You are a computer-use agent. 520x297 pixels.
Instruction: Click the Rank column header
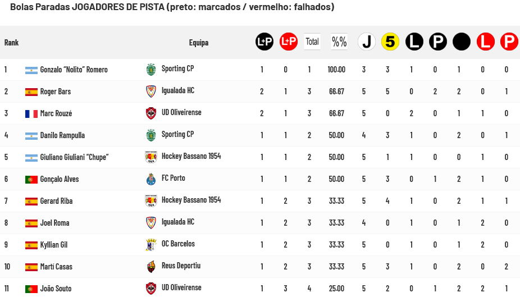[x=11, y=43]
